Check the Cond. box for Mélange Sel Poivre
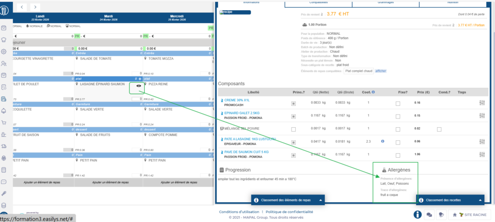 439,129
